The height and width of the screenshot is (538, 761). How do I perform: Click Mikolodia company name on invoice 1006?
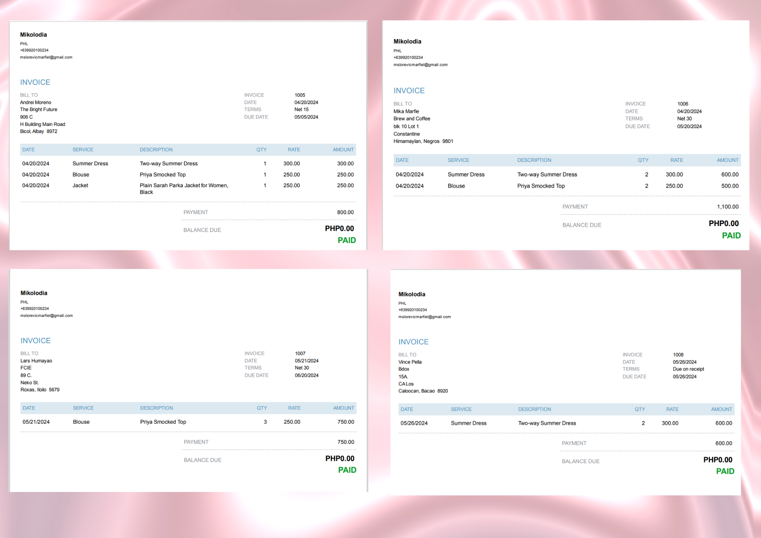point(407,41)
